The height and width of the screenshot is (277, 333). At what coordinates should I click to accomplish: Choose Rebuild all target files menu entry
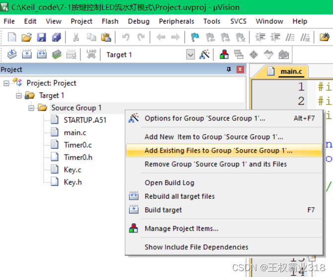[x=224, y=196]
